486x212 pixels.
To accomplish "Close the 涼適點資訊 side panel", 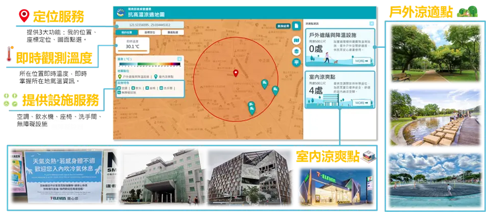I will (371, 23).
